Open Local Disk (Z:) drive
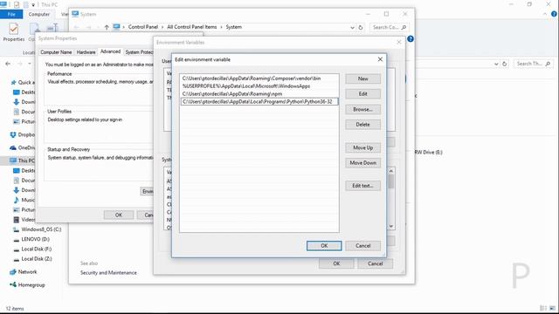 (x=32, y=259)
